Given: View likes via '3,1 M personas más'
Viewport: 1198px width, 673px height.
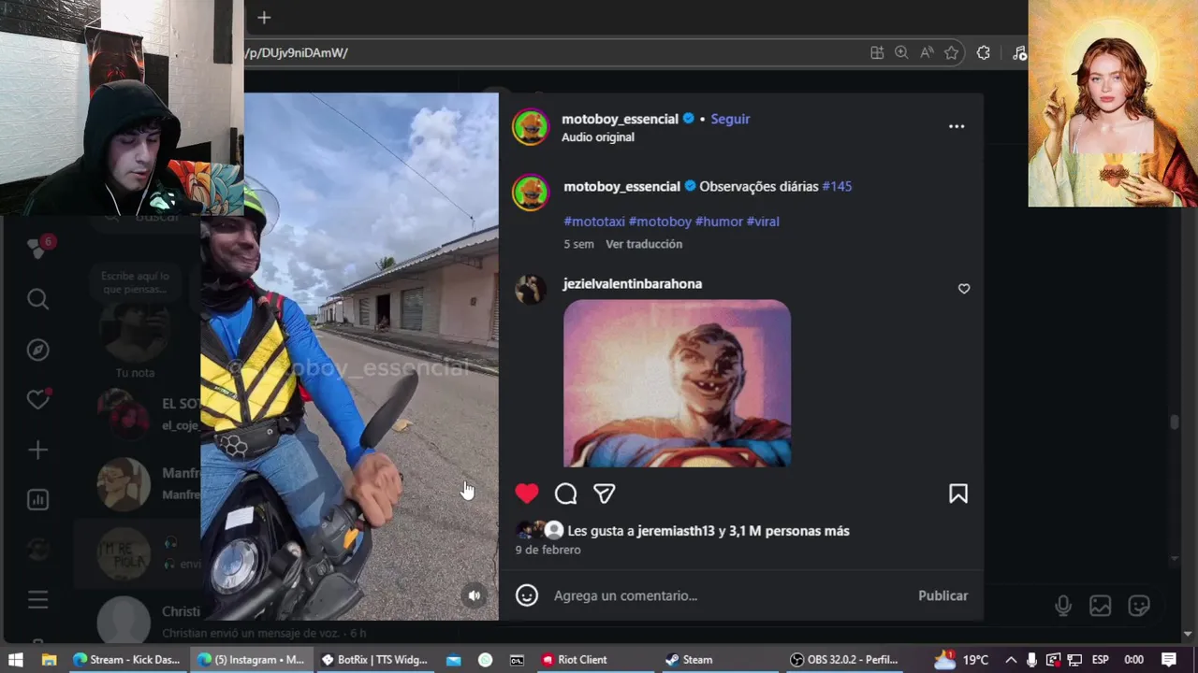Looking at the screenshot, I should pyautogui.click(x=789, y=531).
